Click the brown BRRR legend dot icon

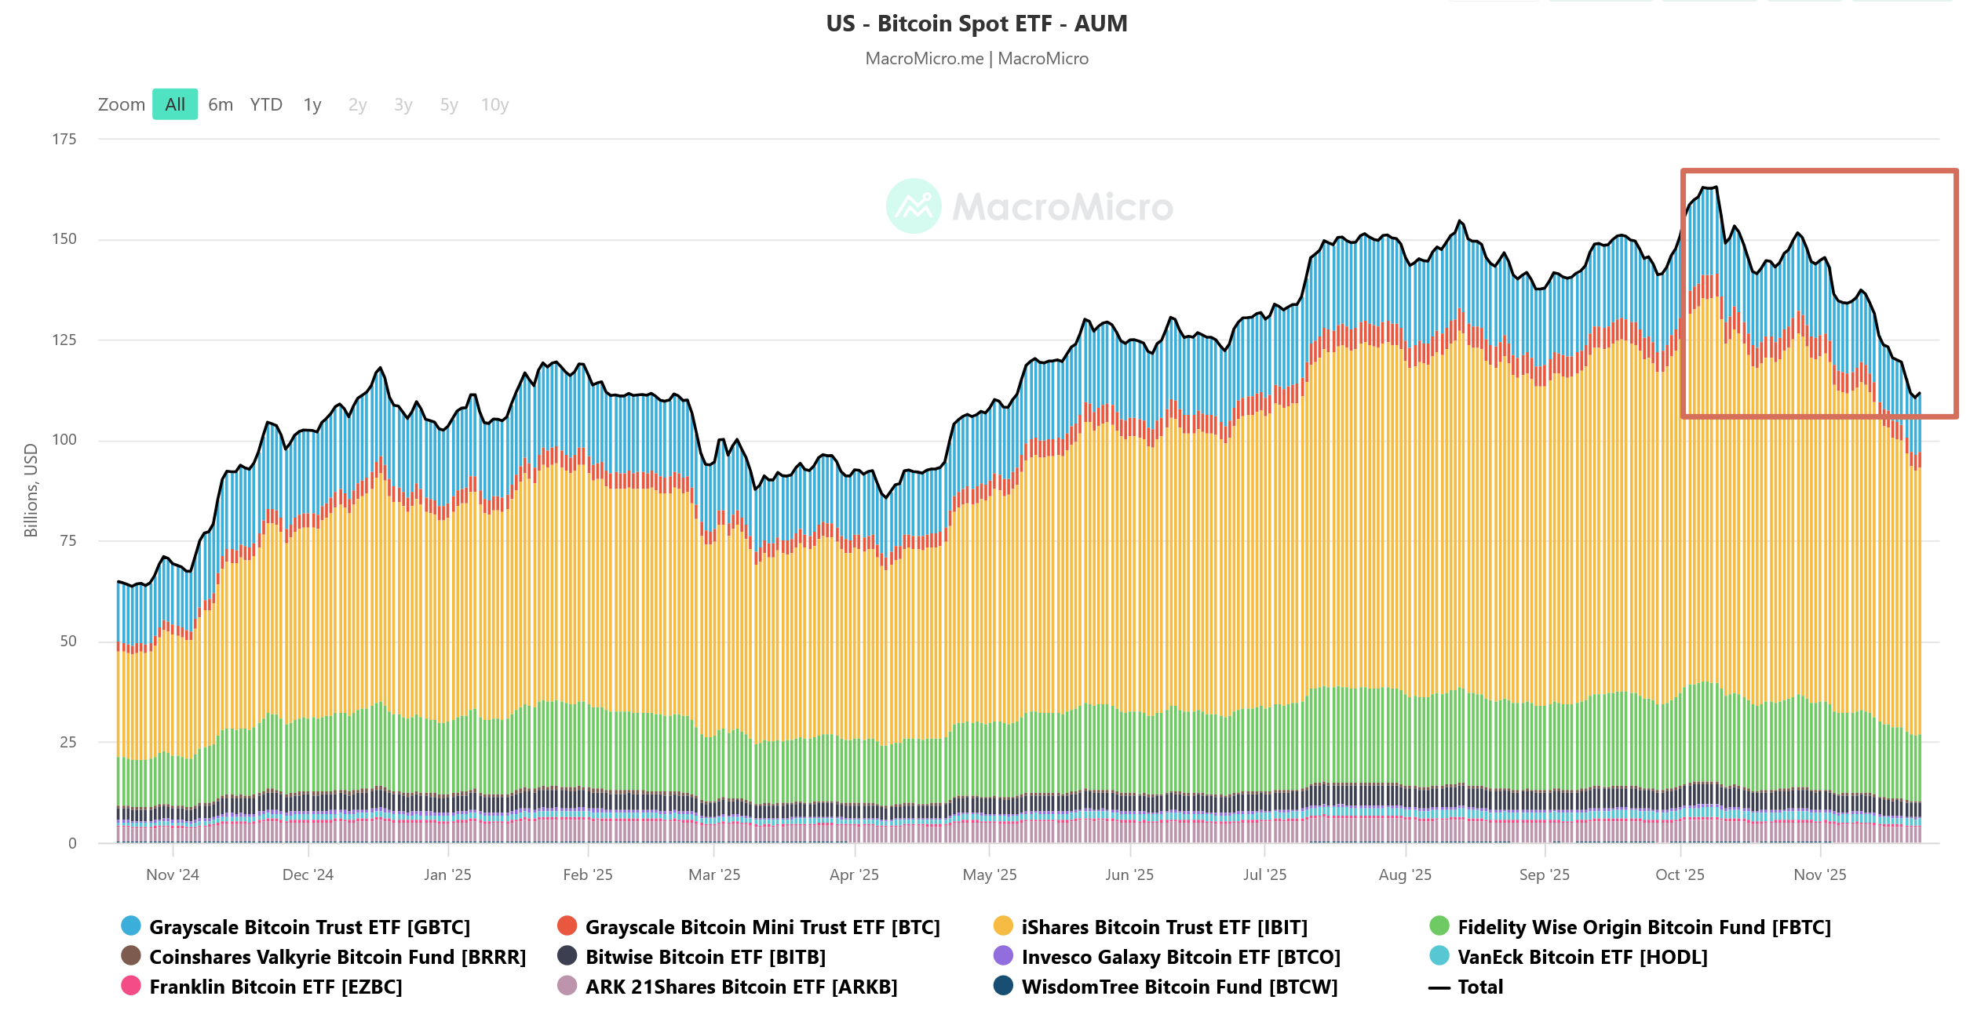click(132, 957)
